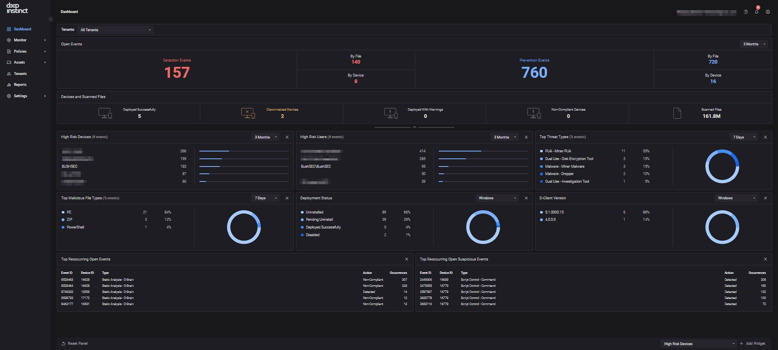Close Top Reoccurring Open Suspicious Events widget
778x350 pixels.
(765, 259)
